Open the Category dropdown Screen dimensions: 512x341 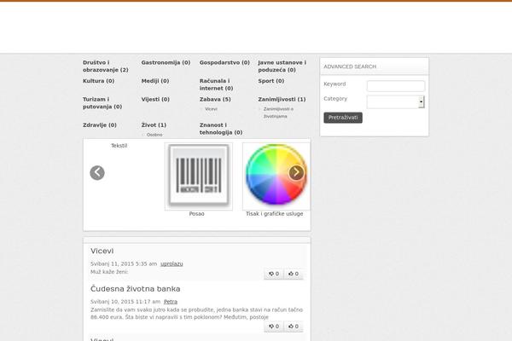(395, 101)
